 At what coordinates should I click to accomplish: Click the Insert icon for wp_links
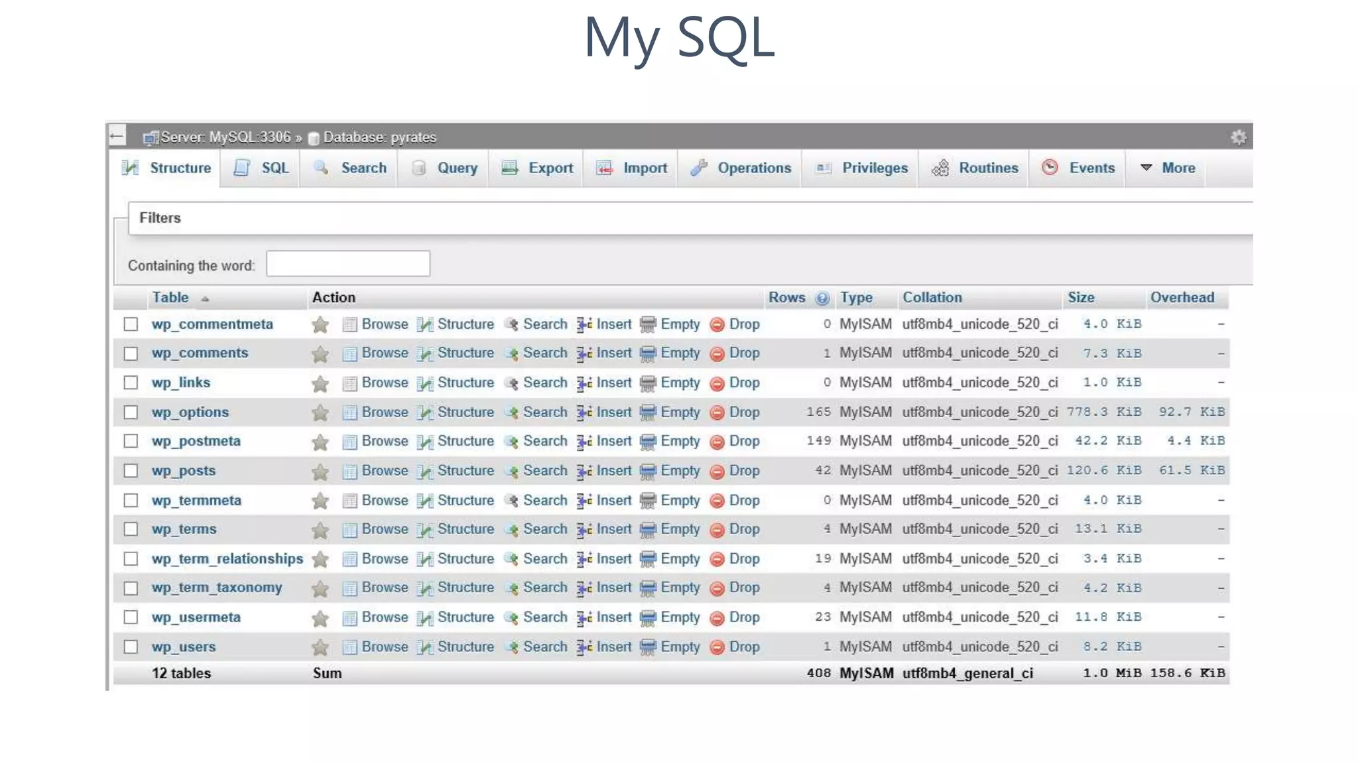click(584, 383)
